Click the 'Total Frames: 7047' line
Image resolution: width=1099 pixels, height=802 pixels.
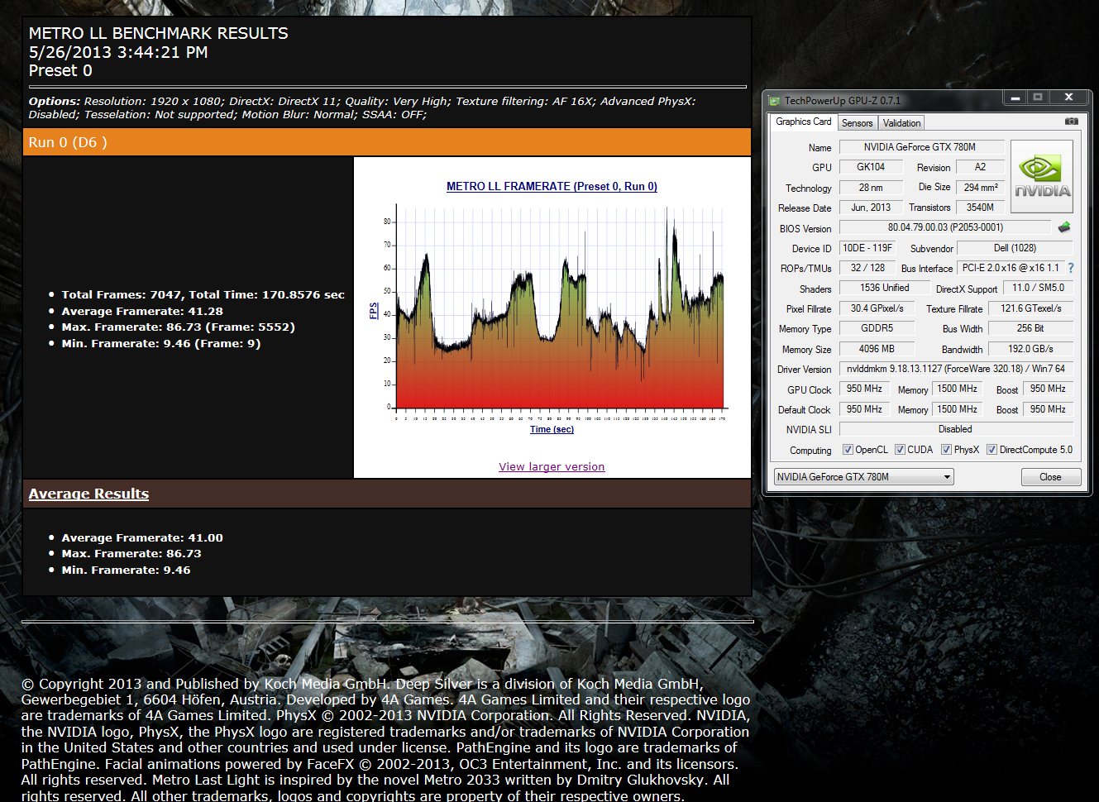coord(203,295)
